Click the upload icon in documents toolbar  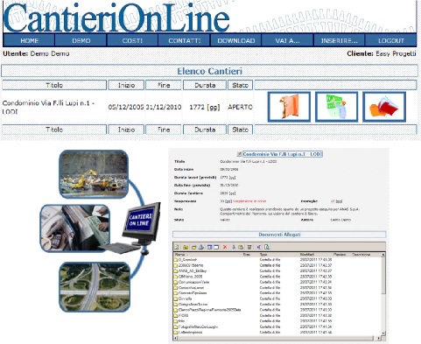pyautogui.click(x=201, y=247)
